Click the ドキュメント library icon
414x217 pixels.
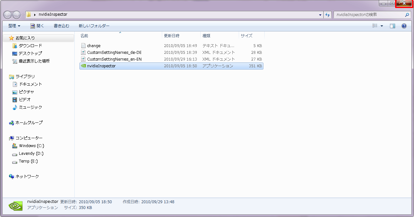(14, 84)
